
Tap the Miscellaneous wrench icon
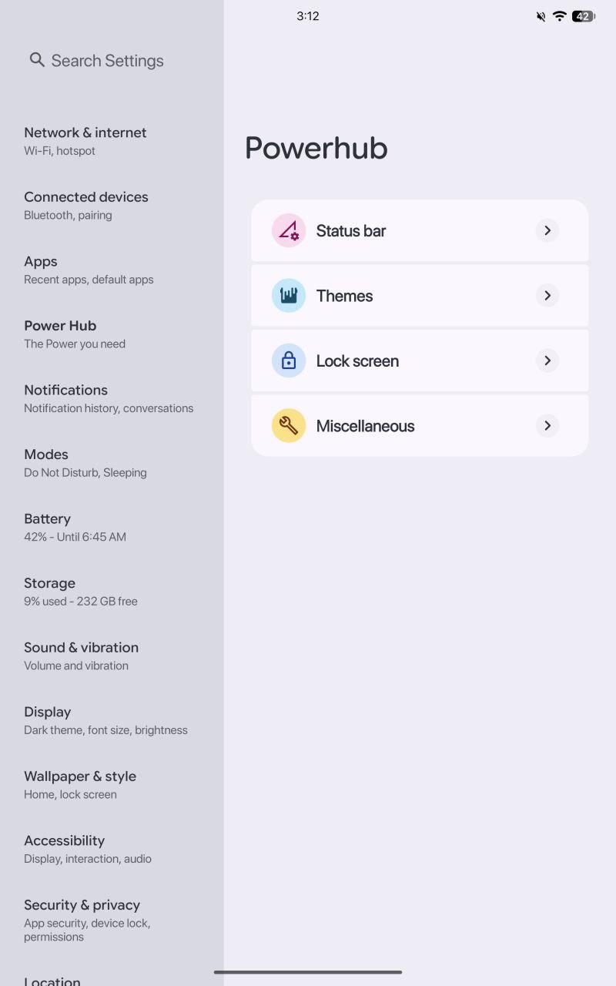point(289,426)
